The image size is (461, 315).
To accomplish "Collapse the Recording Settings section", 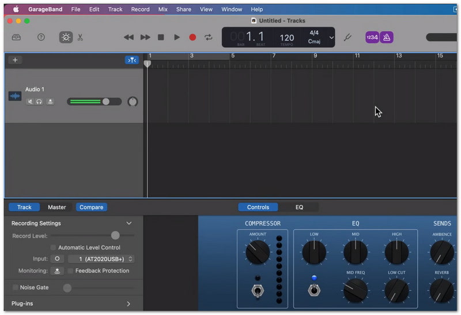I will pyautogui.click(x=129, y=223).
